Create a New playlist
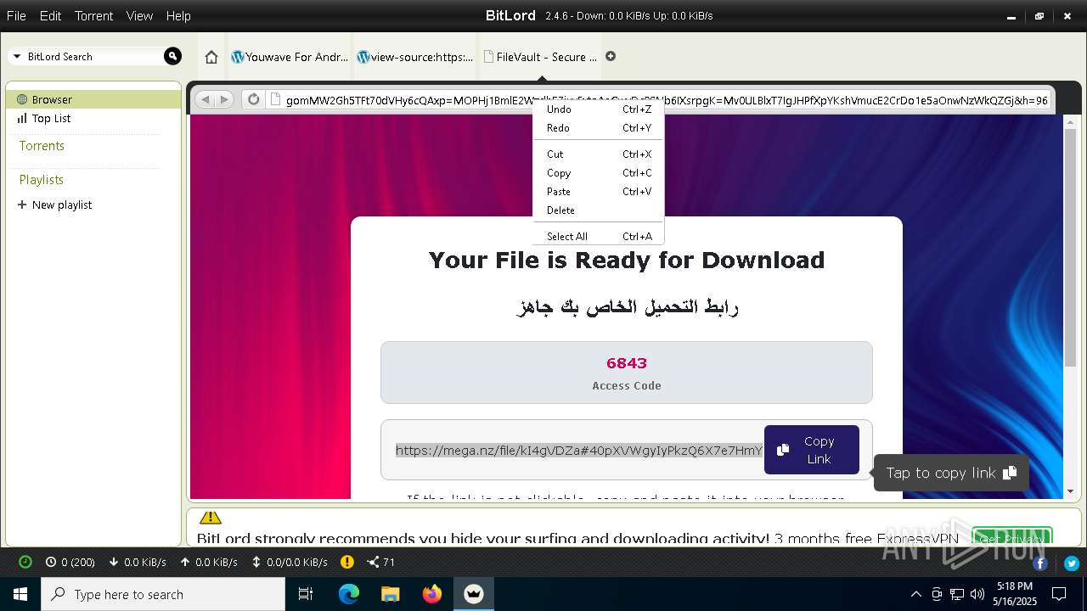 [x=54, y=205]
